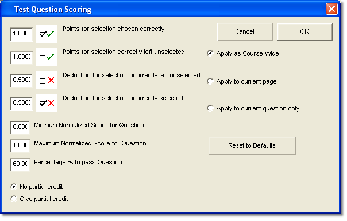Click the checked-box green-check icon
The height and width of the screenshot is (221, 347).
47,34
